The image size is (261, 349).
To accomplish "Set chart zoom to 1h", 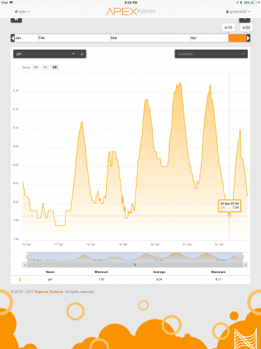I will [x=36, y=67].
